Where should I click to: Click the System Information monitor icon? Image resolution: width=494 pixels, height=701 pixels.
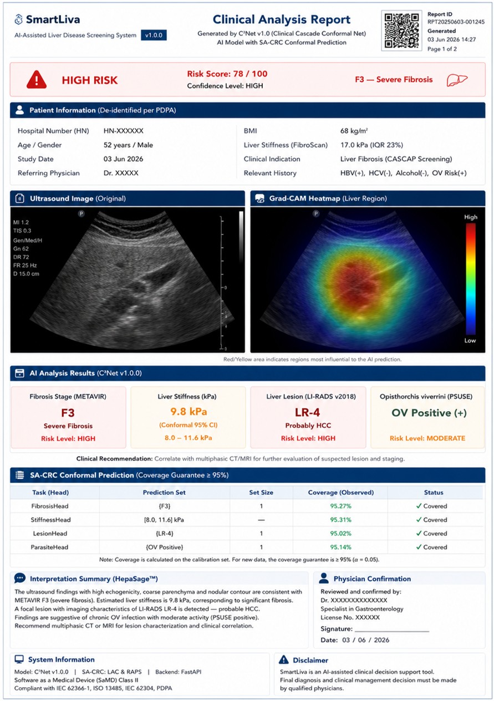[19, 659]
